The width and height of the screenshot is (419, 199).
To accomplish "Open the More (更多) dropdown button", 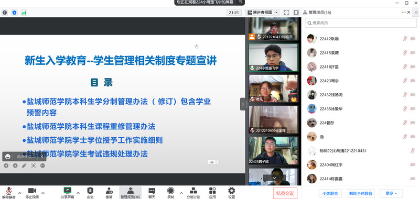I will pyautogui.click(x=391, y=193).
